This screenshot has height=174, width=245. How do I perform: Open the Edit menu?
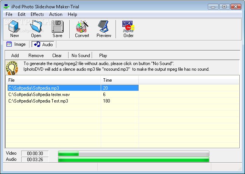[x=22, y=14]
